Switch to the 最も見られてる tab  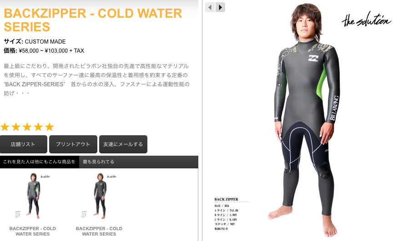click(x=99, y=162)
